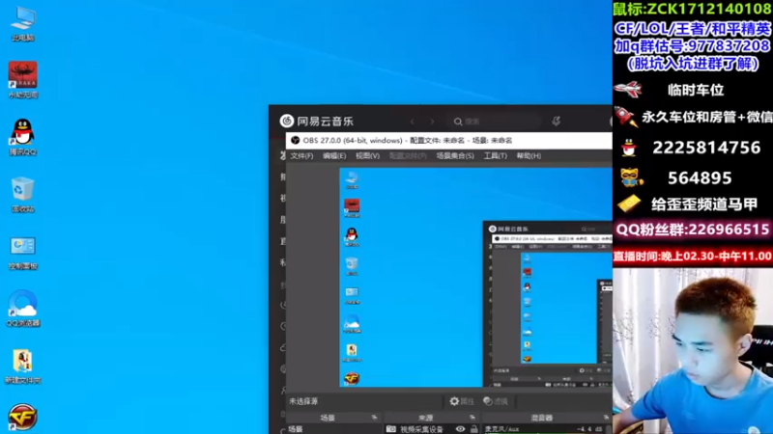Open the 新建文件夹 folder icon
773x434 pixels.
[22, 366]
